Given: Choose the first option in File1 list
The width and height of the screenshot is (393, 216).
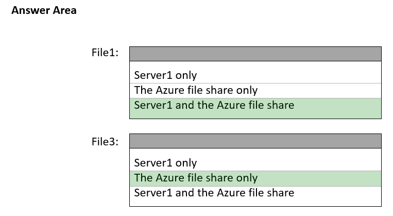Looking at the screenshot, I should (165, 75).
